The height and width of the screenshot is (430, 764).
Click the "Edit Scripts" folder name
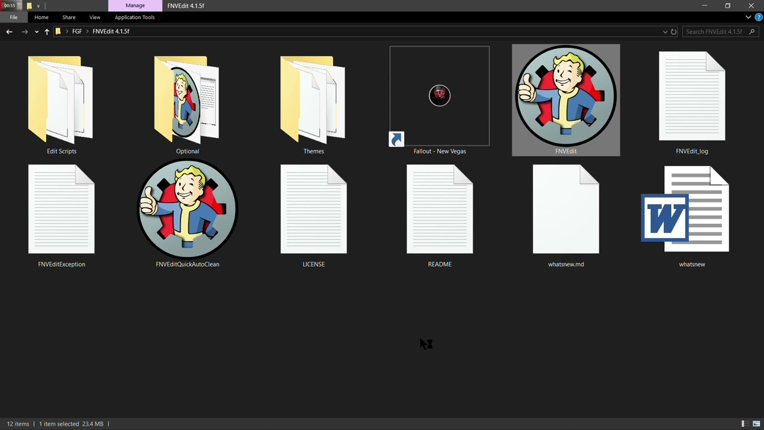(x=61, y=151)
